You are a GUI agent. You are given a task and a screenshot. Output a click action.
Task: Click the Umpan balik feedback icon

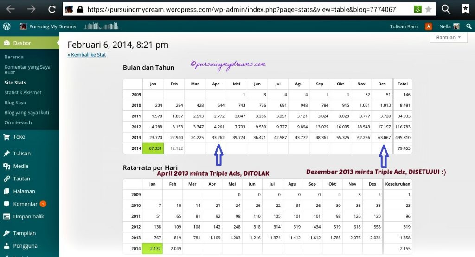pyautogui.click(x=6, y=216)
